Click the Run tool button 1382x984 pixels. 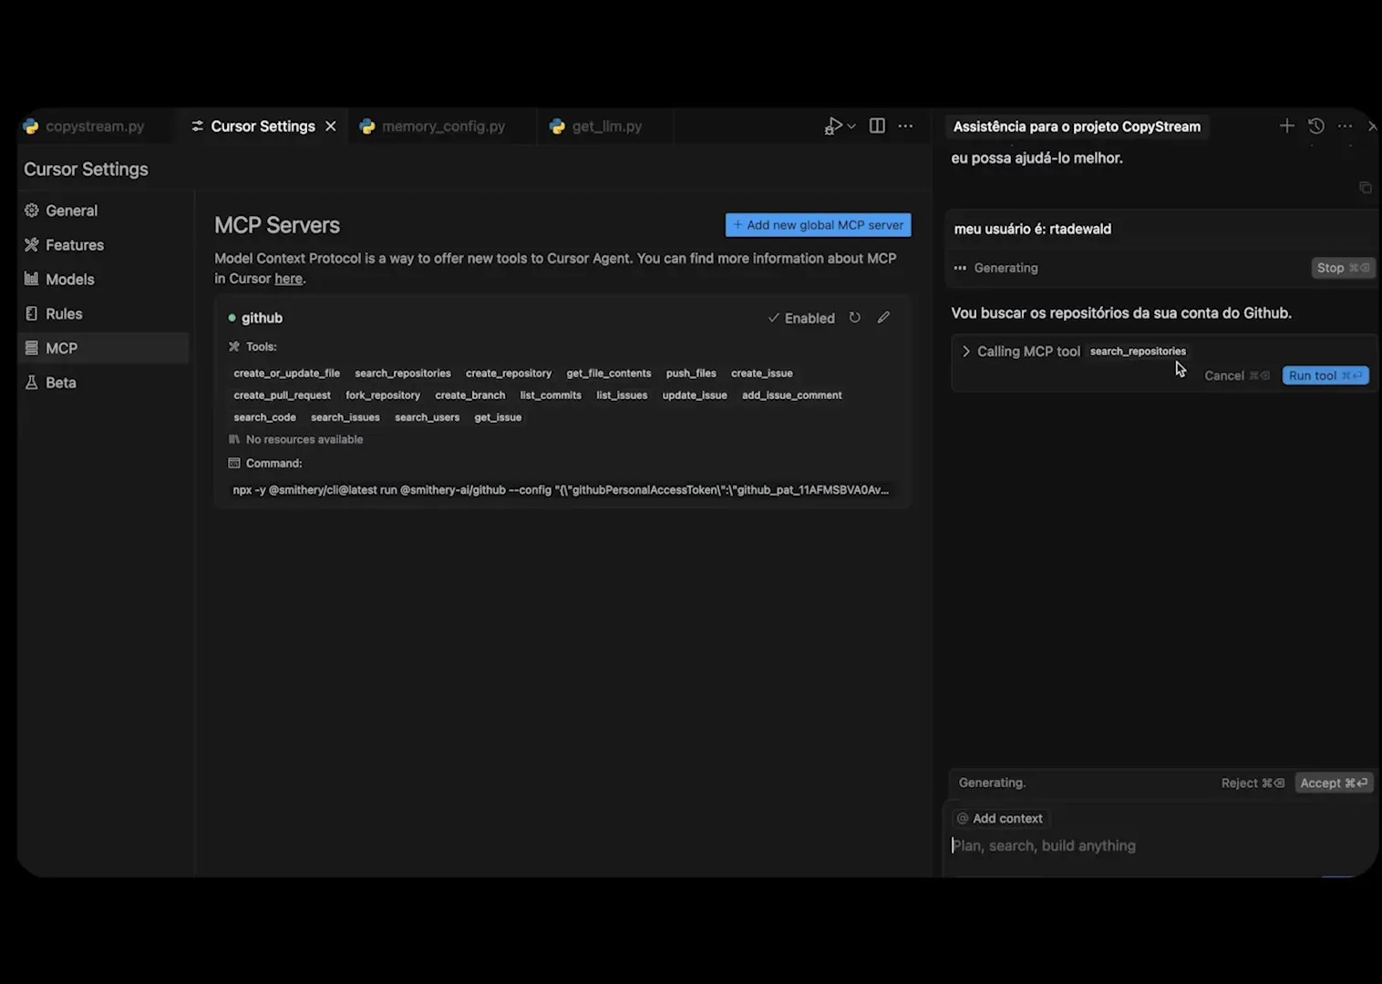click(1325, 375)
